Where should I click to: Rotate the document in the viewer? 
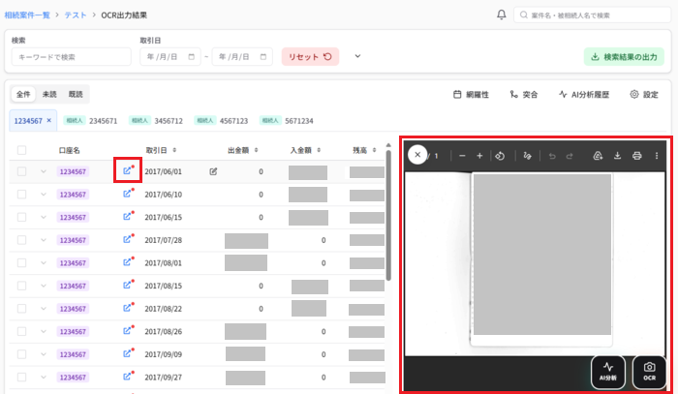500,156
